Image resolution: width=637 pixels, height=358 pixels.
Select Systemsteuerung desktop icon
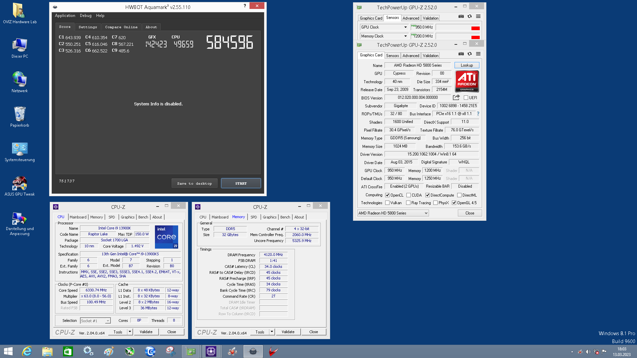(20, 152)
